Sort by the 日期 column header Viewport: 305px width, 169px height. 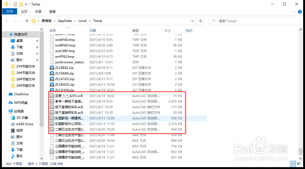[93, 30]
